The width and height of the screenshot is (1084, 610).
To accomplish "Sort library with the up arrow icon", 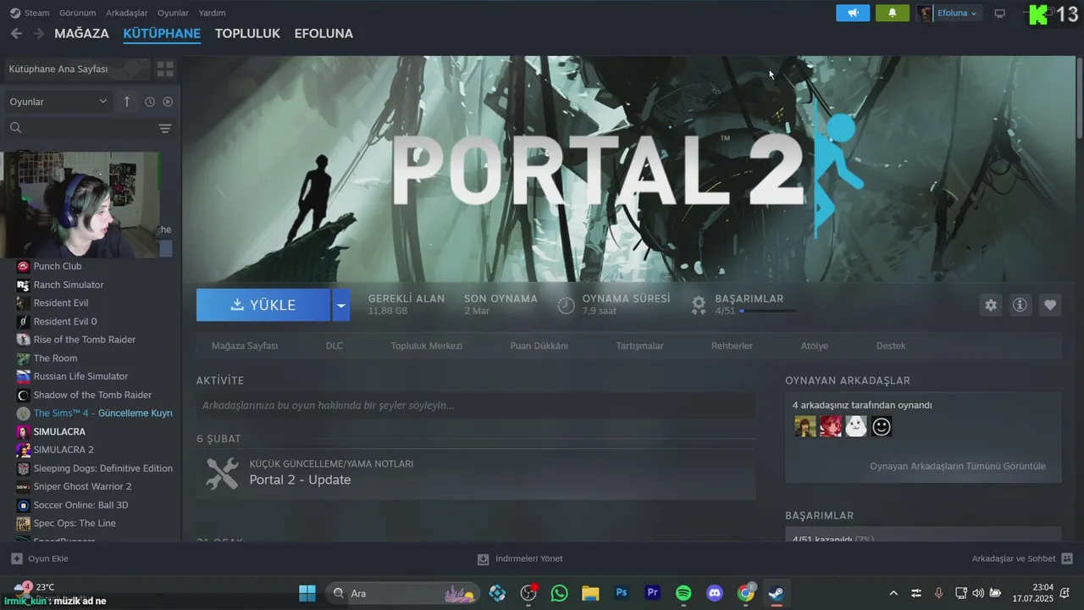I will coord(127,102).
